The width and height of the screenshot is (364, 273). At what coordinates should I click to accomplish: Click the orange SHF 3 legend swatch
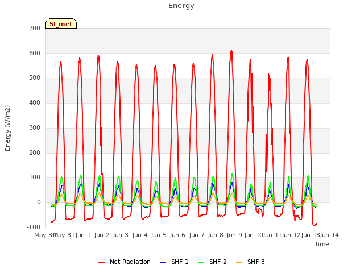coord(239,263)
